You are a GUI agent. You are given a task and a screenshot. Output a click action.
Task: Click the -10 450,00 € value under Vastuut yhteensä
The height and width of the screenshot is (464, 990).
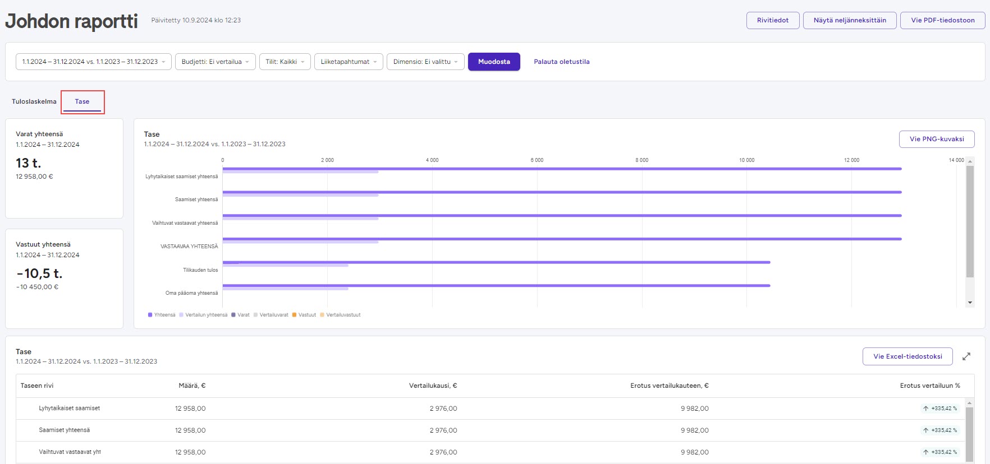pos(37,287)
